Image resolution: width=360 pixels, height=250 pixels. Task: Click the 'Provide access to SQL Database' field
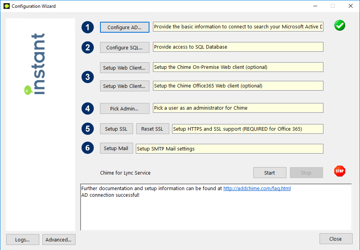[238, 47]
